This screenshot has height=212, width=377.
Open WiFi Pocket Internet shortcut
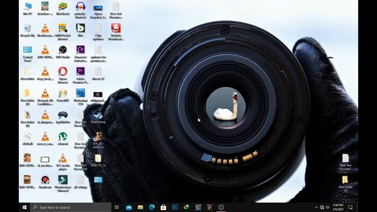coord(63,32)
